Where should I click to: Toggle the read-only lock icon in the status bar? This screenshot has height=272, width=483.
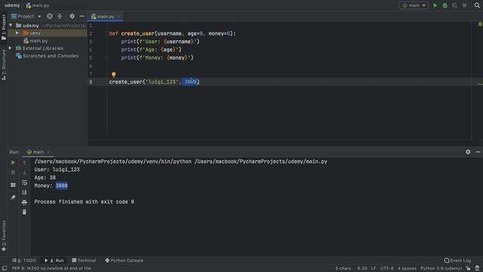468,268
